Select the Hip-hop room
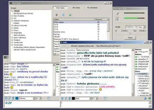The width and height of the screenshot is (154, 110). [80, 34]
